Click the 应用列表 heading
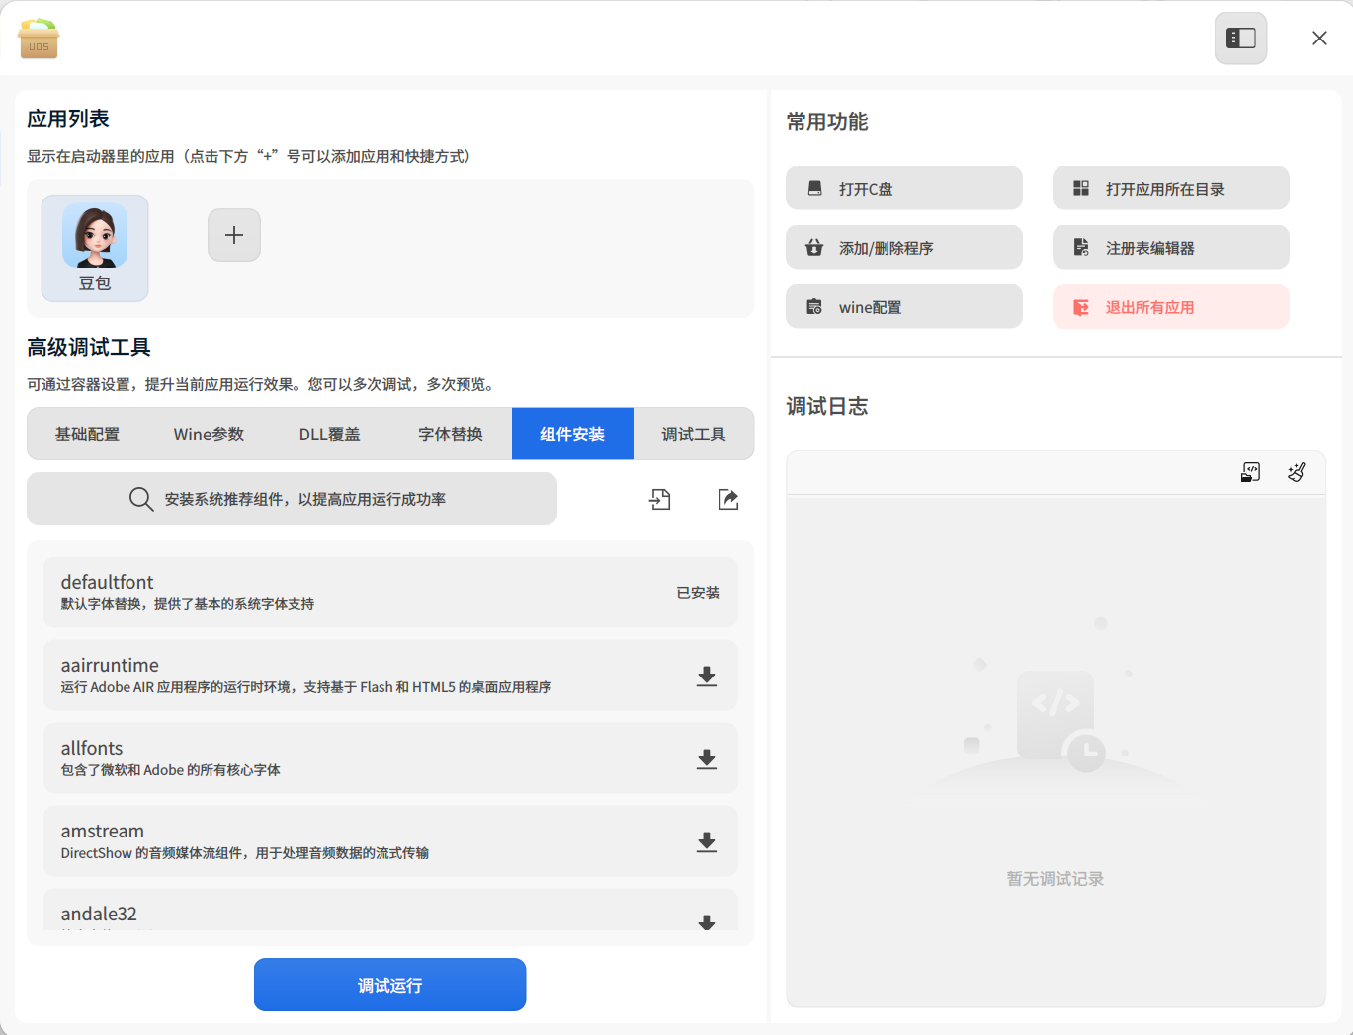The image size is (1353, 1035). click(x=68, y=119)
